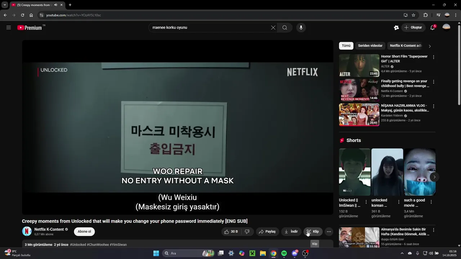
Task: Go to the YouTube Premium home logo
Action: pos(30,28)
